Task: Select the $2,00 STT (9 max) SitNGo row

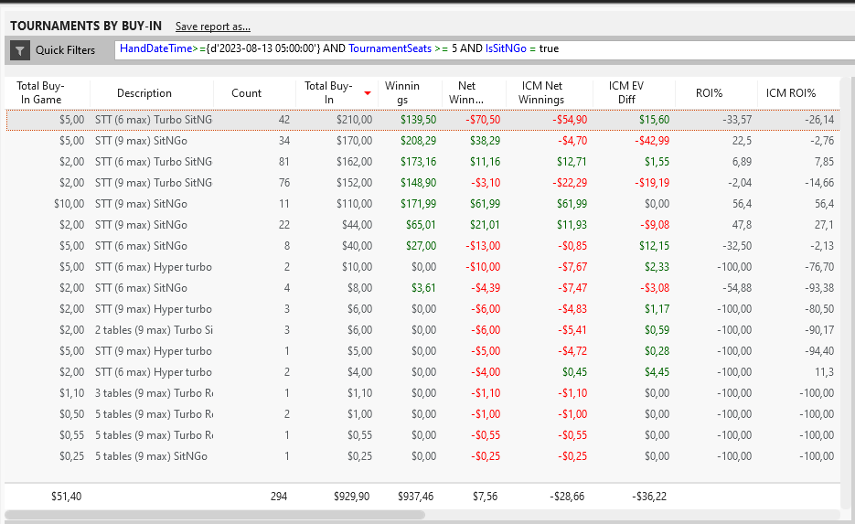Action: (x=422, y=225)
